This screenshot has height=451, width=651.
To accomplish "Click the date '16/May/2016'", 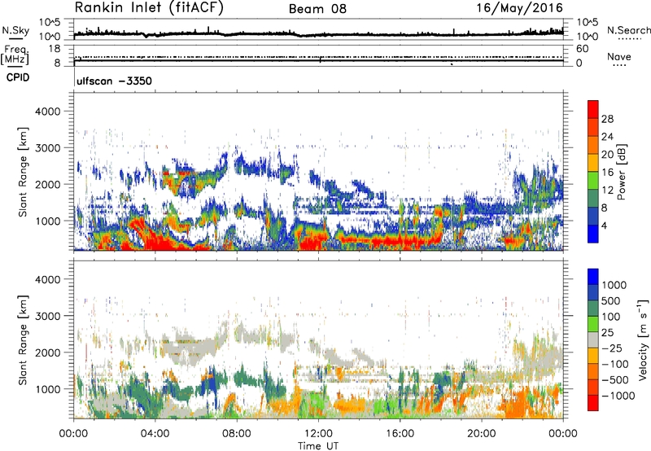I will pos(519,8).
